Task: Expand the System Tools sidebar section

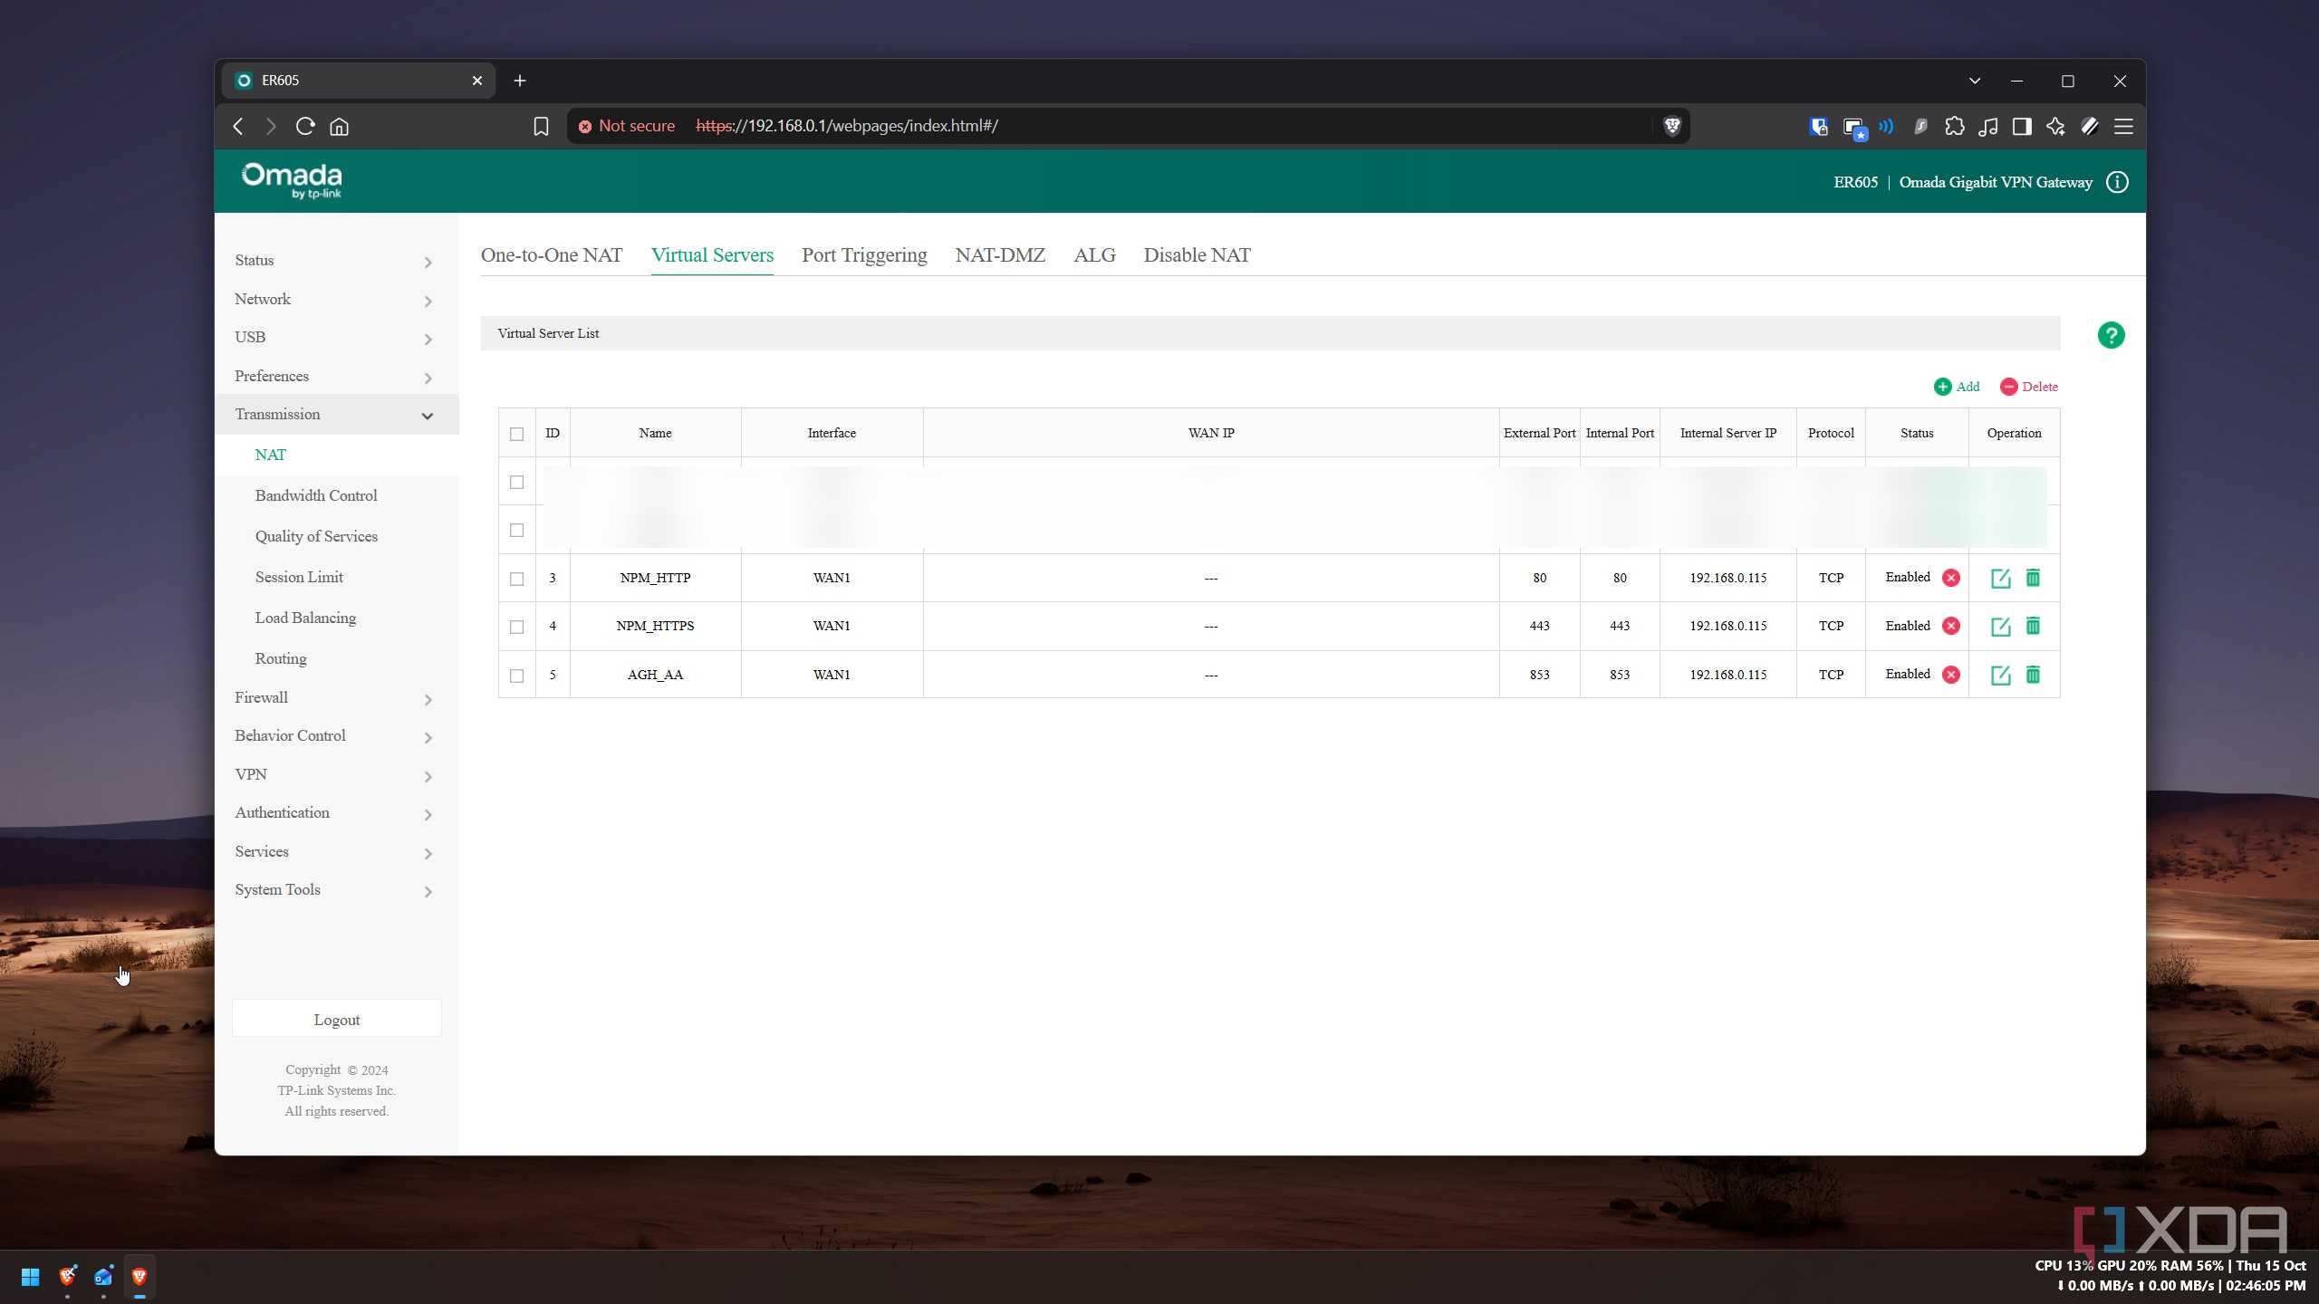Action: tap(335, 890)
